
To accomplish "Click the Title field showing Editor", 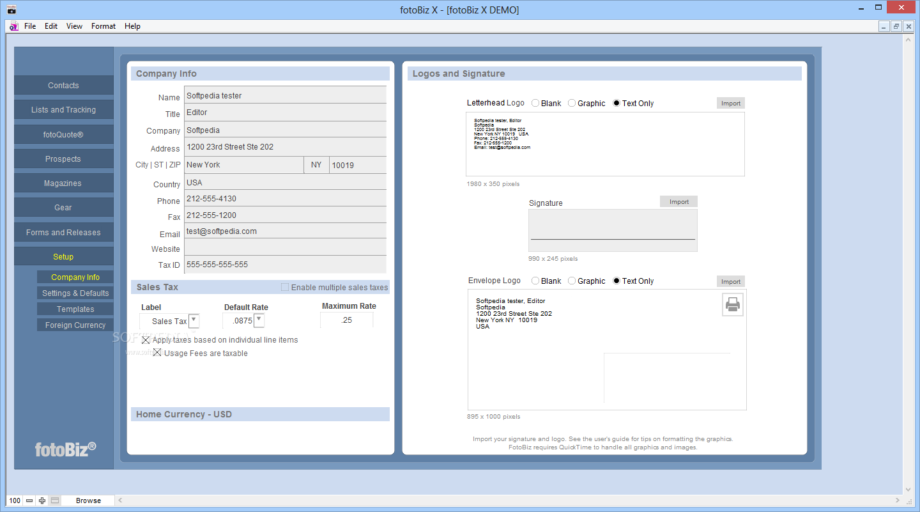I will pyautogui.click(x=286, y=112).
